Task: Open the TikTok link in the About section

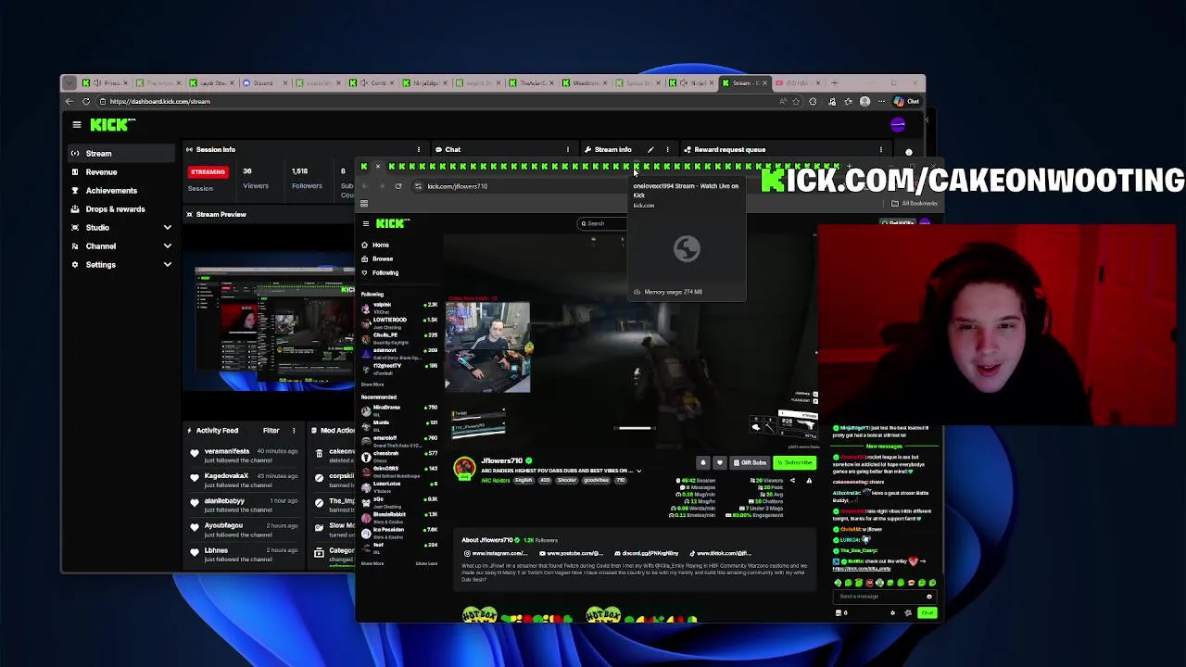Action: [722, 553]
